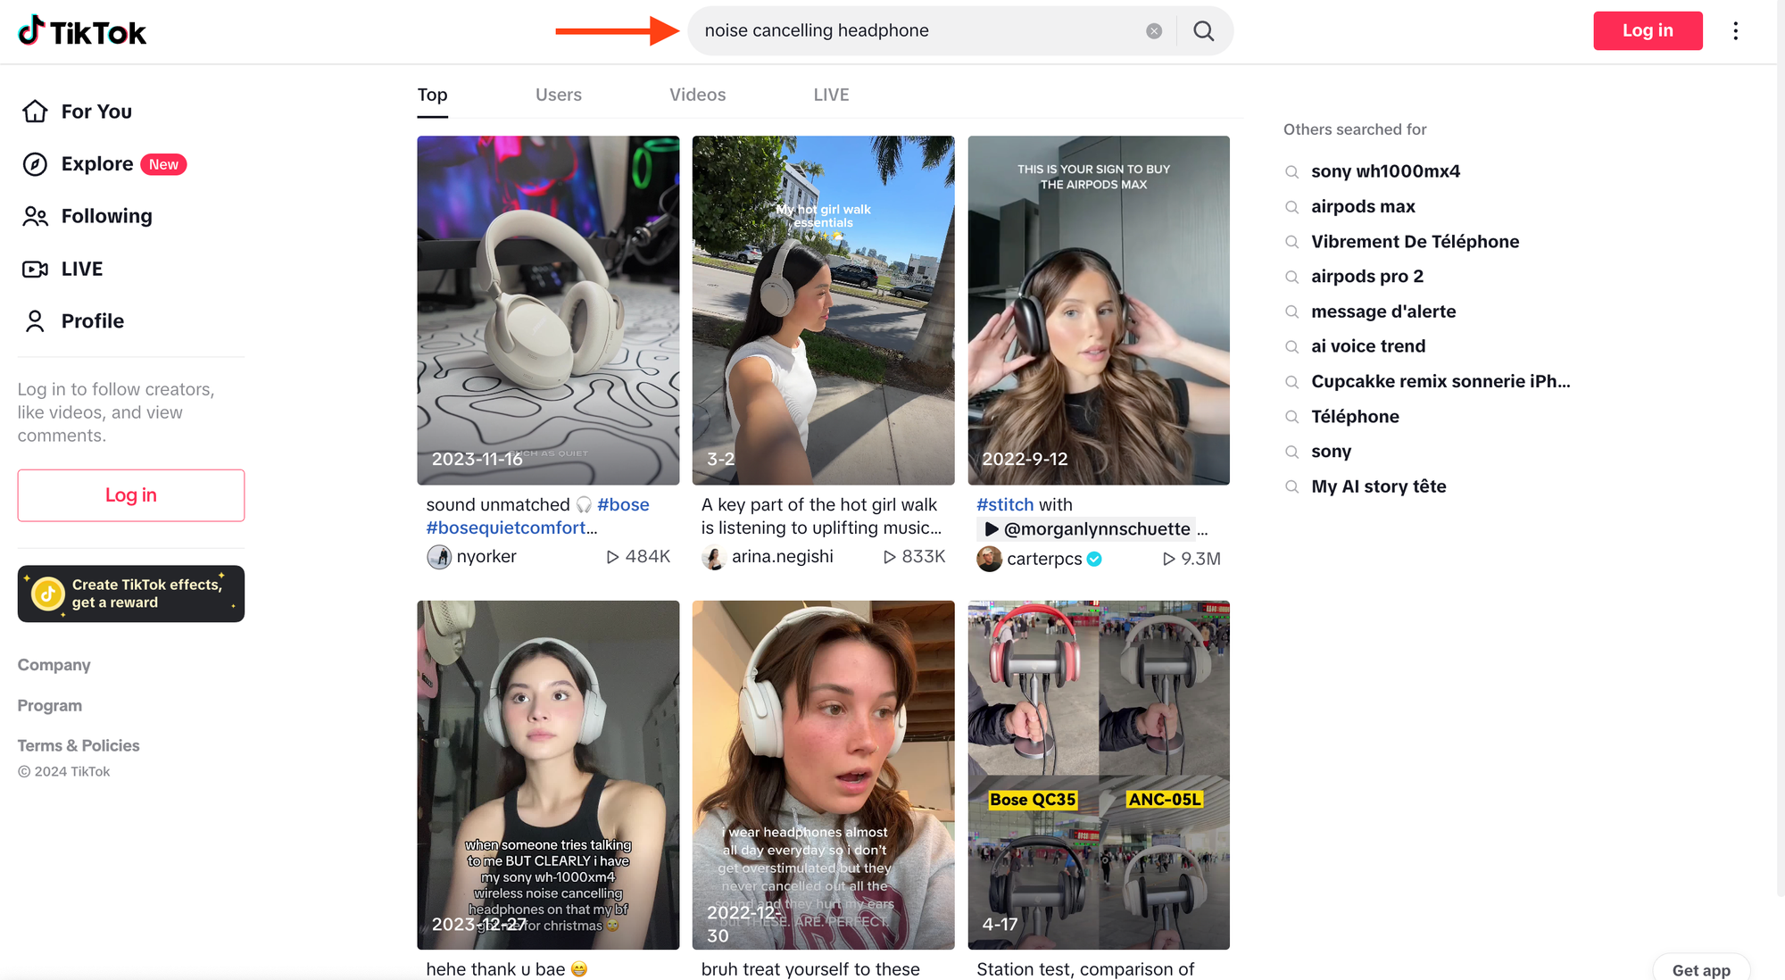Click the carterpcs username
Viewport: 1785px width, 980px height.
pos(1044,559)
